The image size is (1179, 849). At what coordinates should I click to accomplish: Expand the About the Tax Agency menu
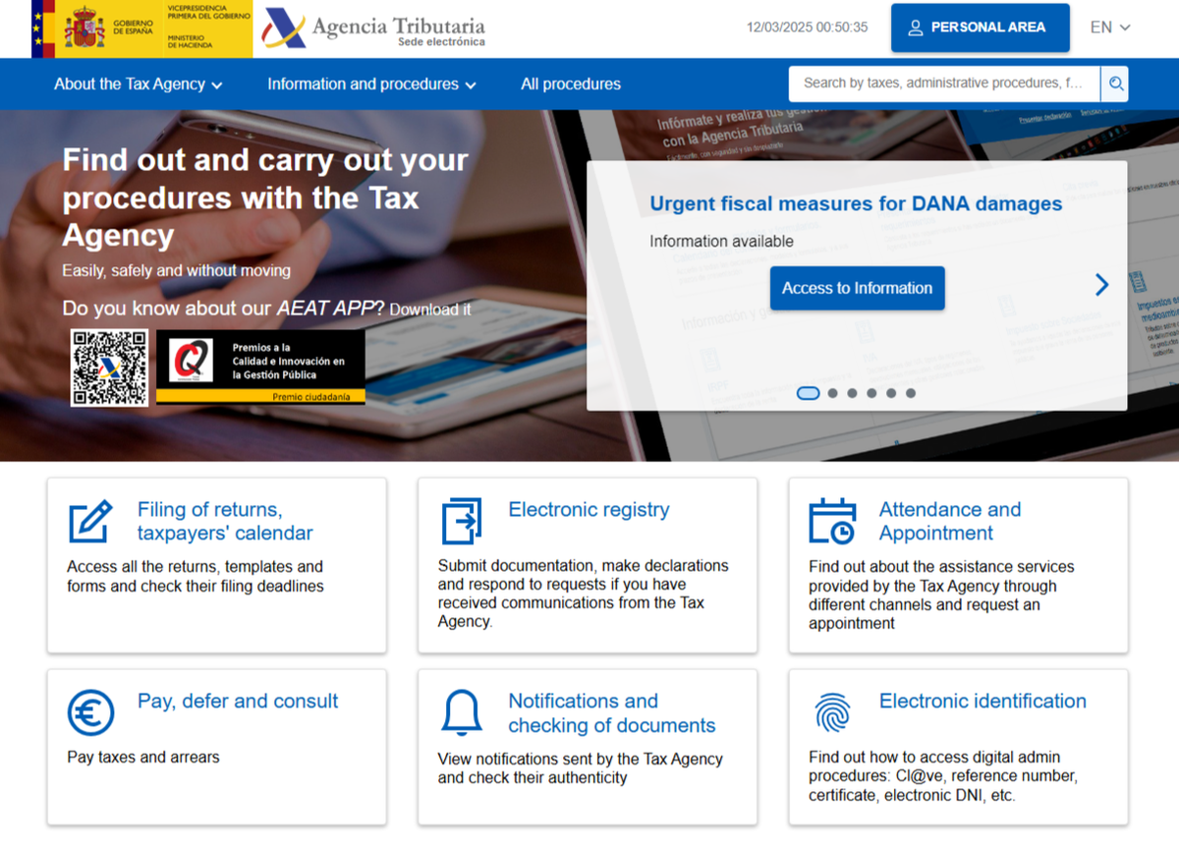tap(139, 85)
